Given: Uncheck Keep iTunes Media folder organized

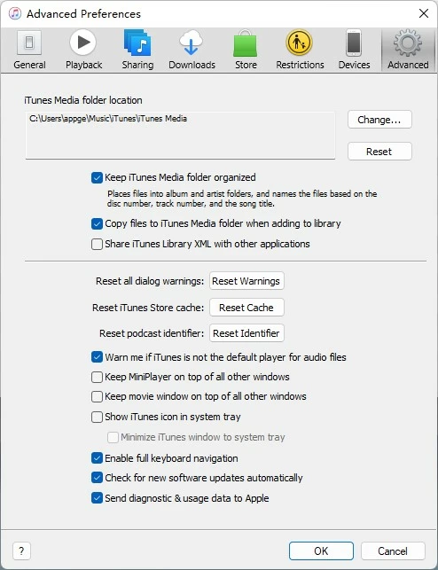Looking at the screenshot, I should click(97, 178).
